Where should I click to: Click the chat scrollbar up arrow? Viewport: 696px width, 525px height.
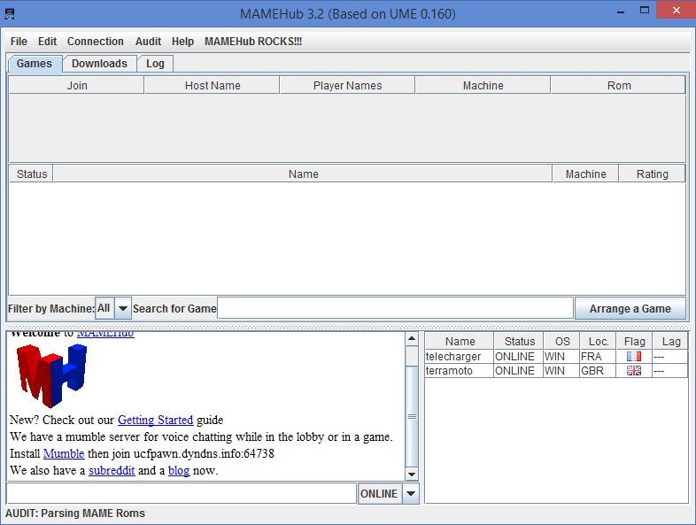412,339
